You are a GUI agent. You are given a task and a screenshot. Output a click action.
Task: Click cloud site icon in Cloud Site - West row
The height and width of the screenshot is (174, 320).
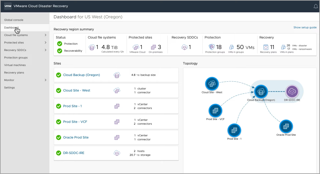click(117, 90)
